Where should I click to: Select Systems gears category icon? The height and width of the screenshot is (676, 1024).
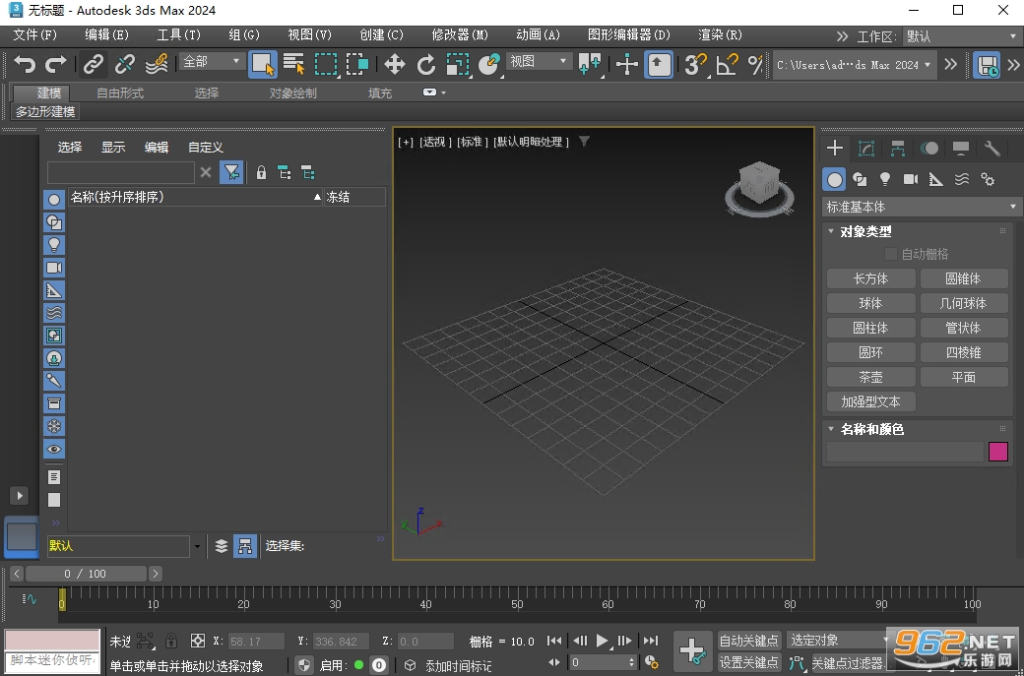[988, 179]
